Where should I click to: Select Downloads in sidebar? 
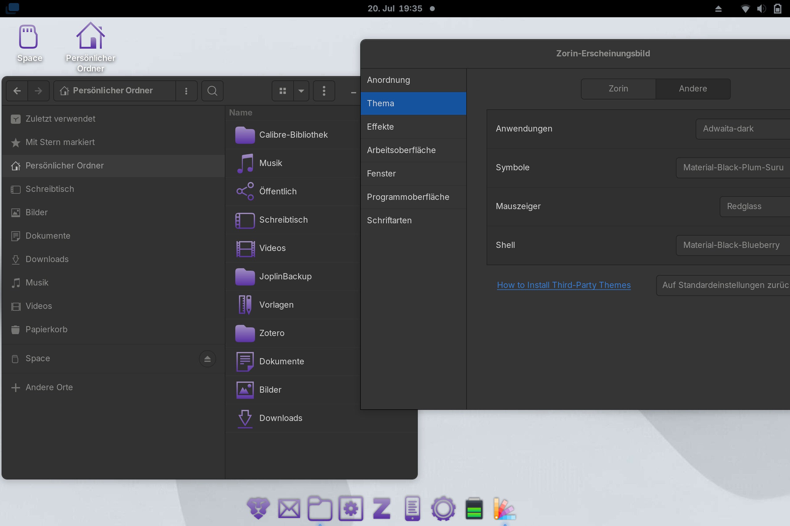[x=113, y=259]
